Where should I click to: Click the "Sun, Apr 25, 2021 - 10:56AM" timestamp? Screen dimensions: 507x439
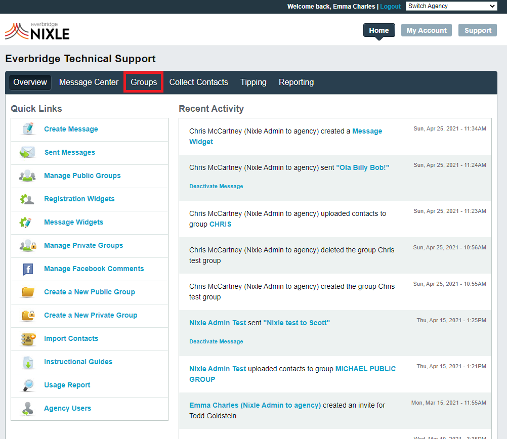pyautogui.click(x=449, y=248)
